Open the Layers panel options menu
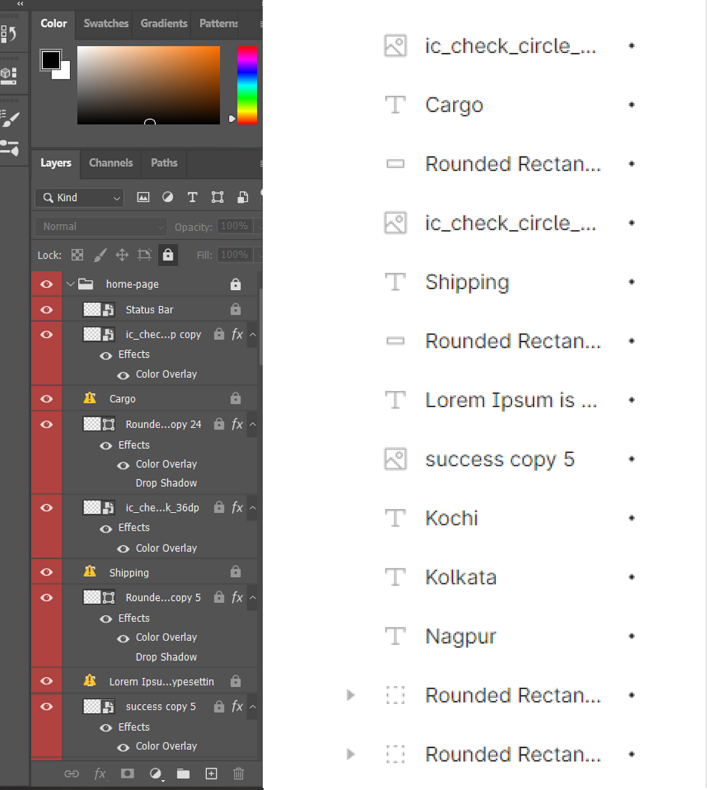 pyautogui.click(x=260, y=164)
